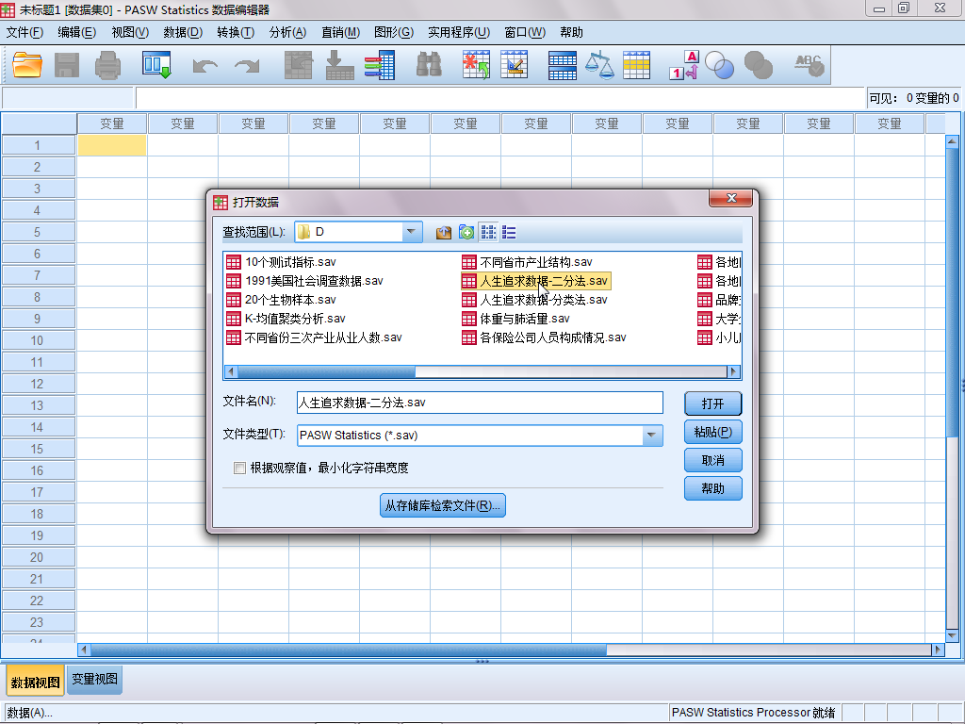
Task: Switch dialog to list view icon
Action: [x=488, y=232]
